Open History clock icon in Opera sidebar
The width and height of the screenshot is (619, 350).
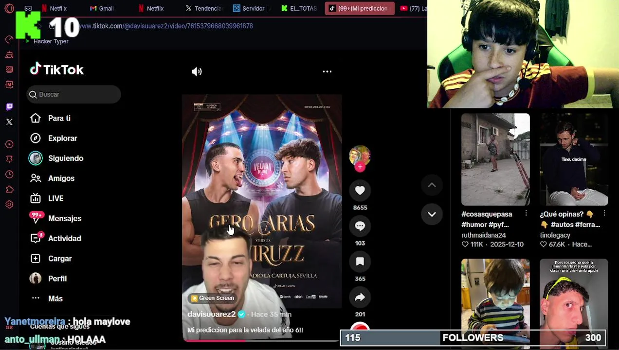9,175
